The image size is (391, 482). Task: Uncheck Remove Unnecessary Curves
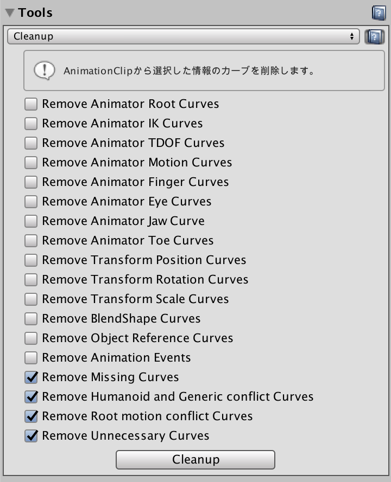point(31,436)
